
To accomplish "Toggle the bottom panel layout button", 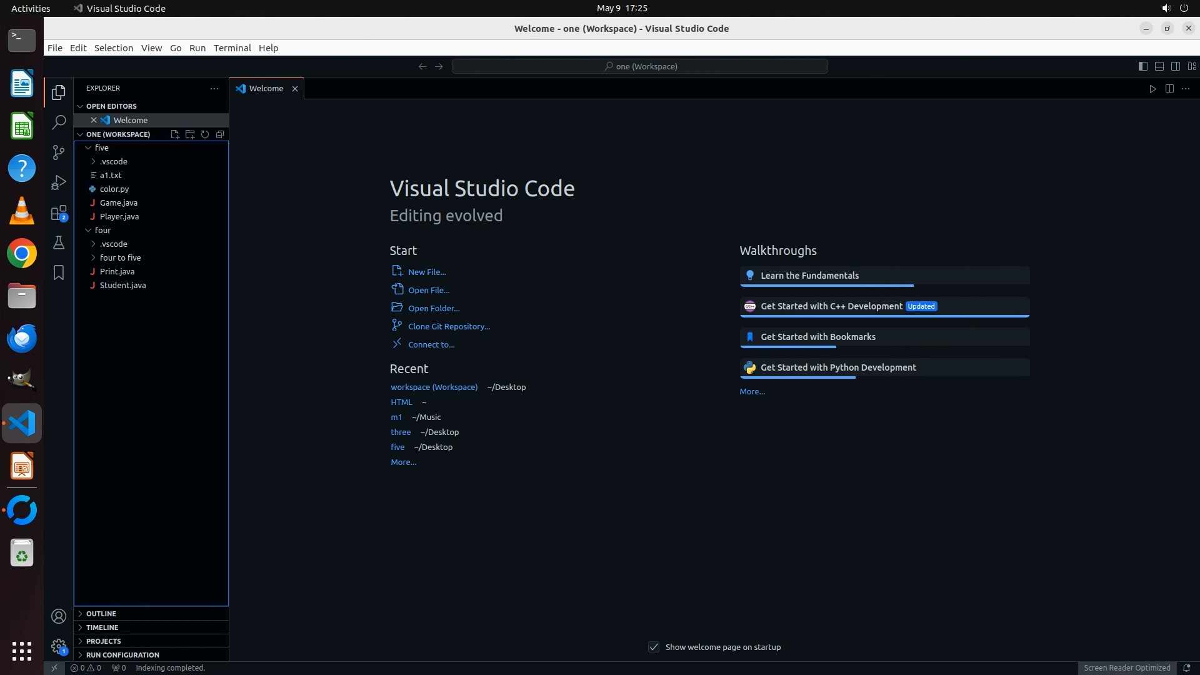I will 1159,66.
